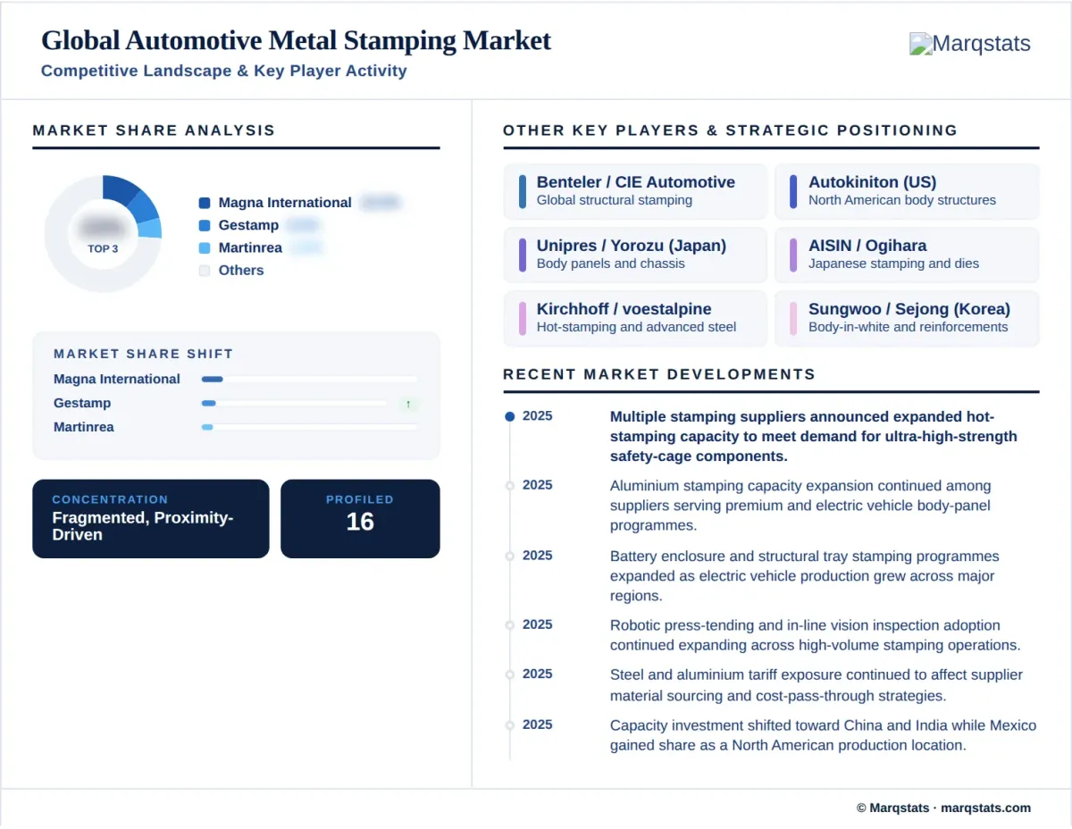This screenshot has height=829, width=1072.
Task: Click the Gestamp legend color swatch
Action: 205,225
